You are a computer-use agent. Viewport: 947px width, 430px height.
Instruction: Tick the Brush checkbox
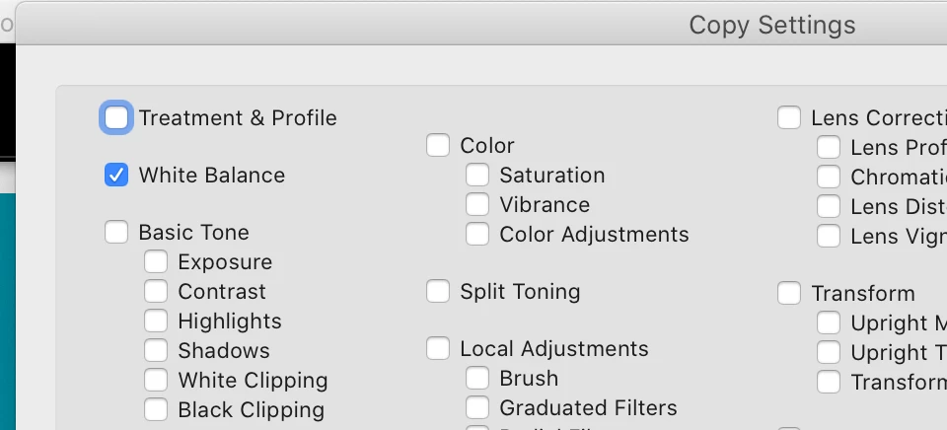point(477,379)
